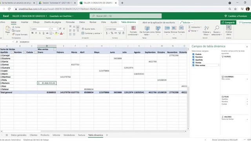The image size is (251, 141).
Task: Uncheck the Nombre field checkbox
Action: point(193,57)
